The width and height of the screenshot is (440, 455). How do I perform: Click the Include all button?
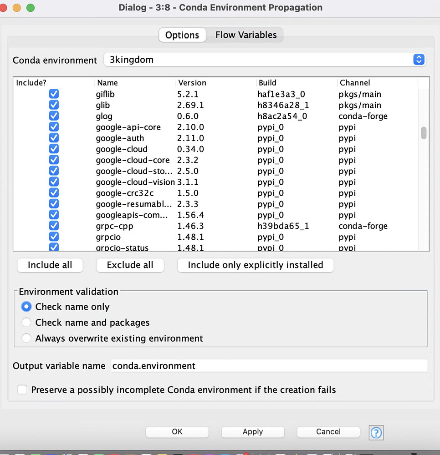(50, 265)
